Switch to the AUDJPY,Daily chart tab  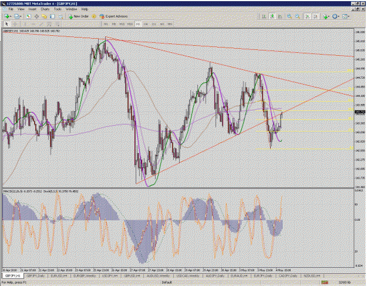tap(215, 276)
